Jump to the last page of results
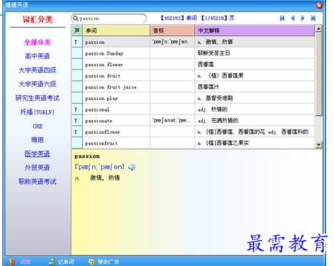The width and height of the screenshot is (334, 266). (x=313, y=18)
